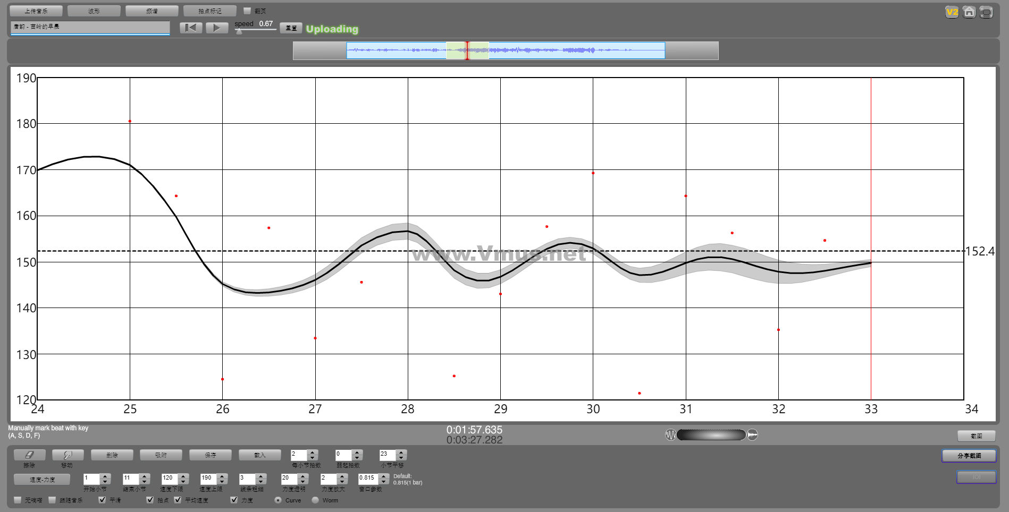
Task: Select the move (移动) tool
Action: (68, 455)
